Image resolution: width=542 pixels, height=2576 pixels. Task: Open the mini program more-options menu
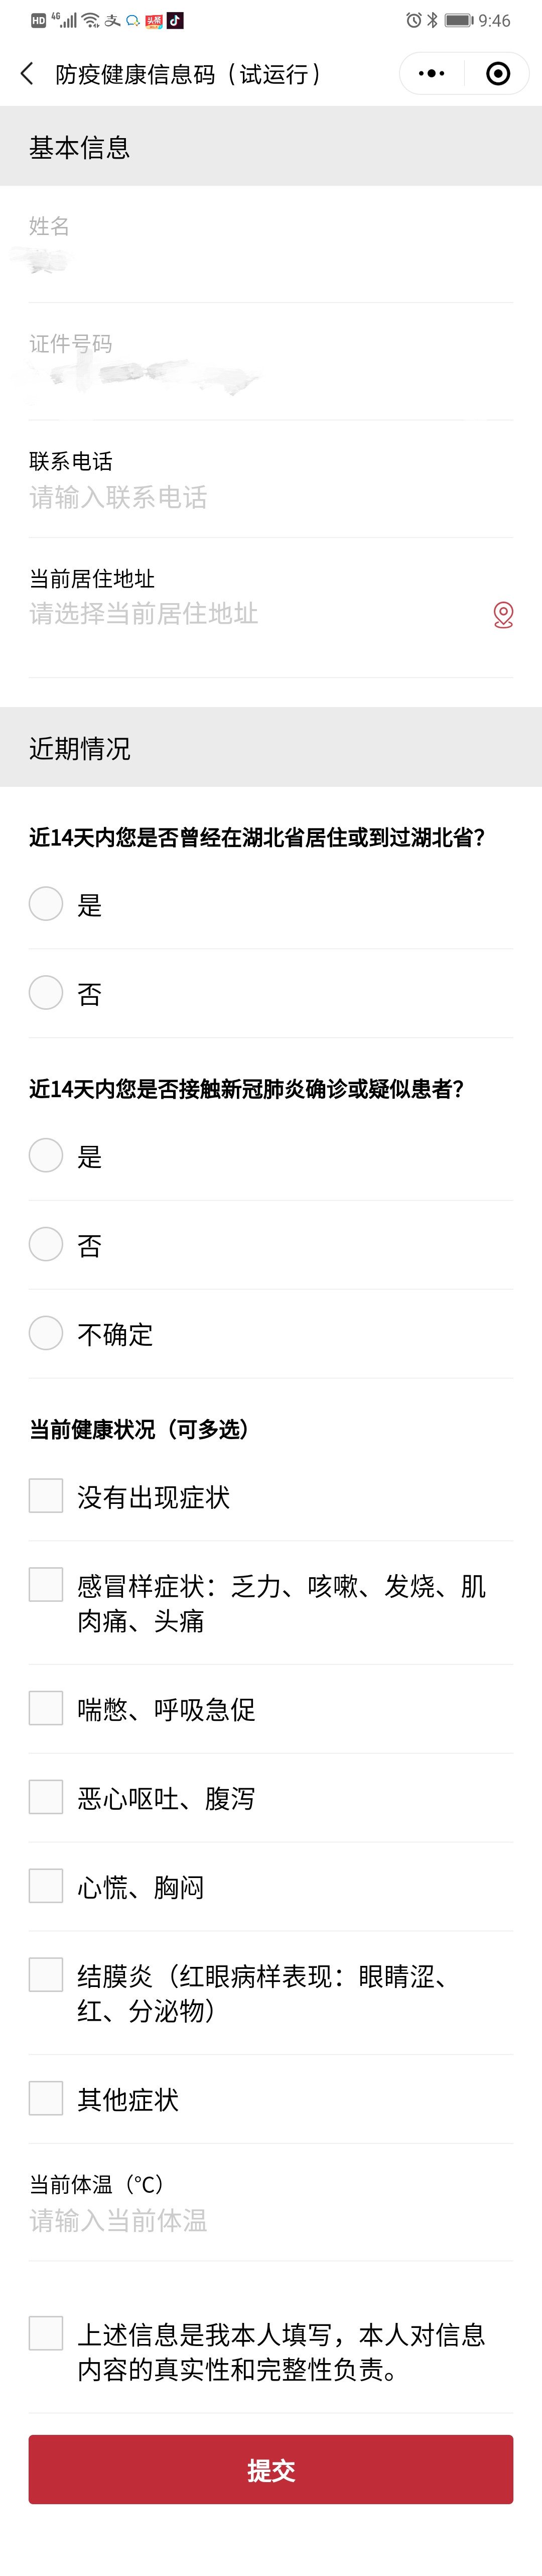[x=431, y=74]
